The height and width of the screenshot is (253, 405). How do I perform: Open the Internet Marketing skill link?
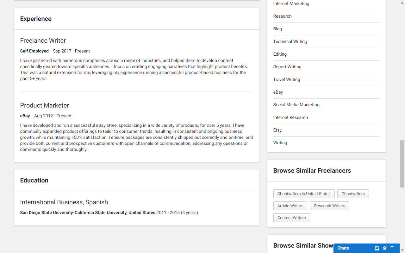point(291,3)
